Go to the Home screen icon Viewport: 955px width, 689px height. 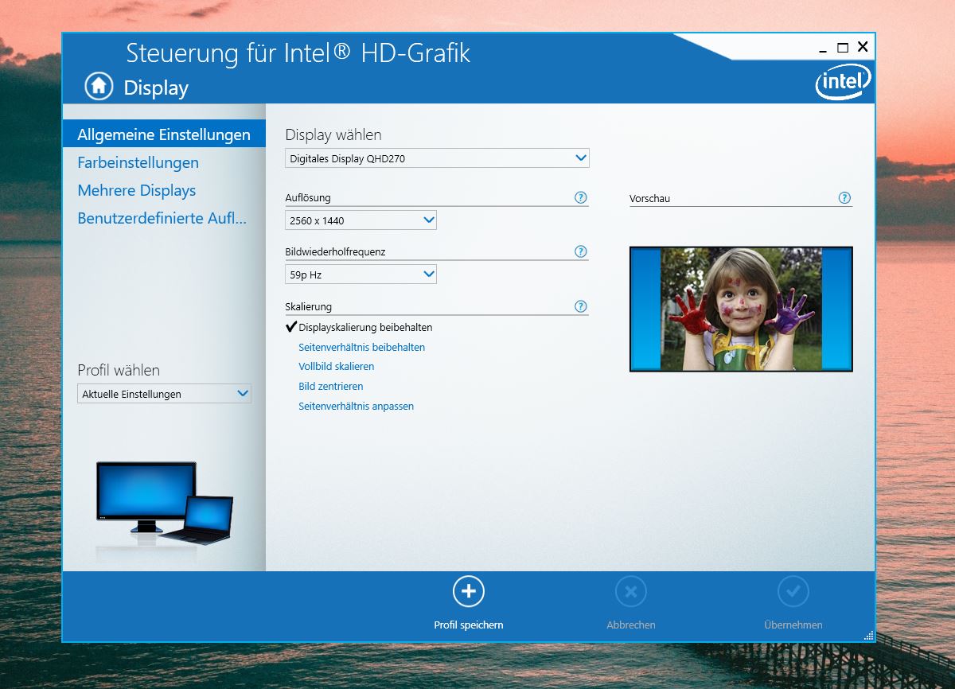point(99,86)
